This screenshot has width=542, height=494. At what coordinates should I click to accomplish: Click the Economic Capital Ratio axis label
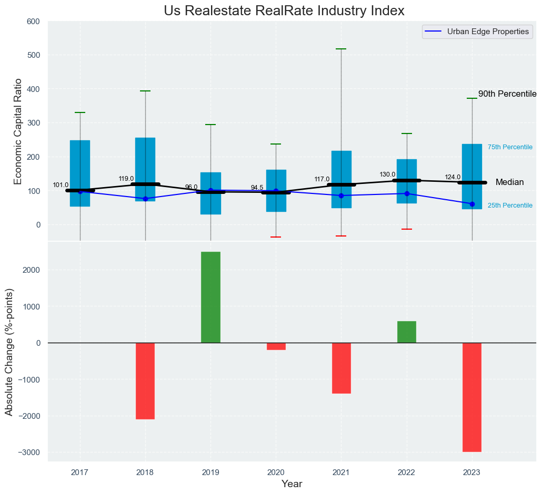click(x=18, y=131)
